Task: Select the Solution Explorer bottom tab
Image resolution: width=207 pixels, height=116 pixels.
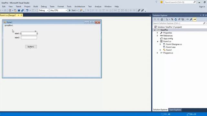Action: pos(160,110)
